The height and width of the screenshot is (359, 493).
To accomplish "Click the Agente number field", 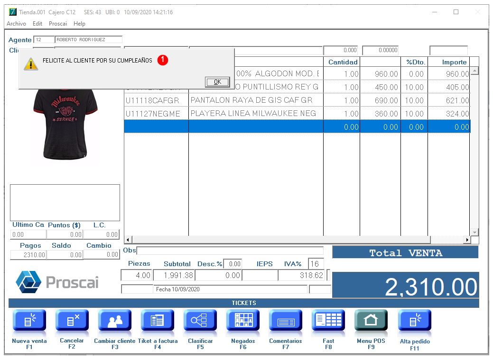I will click(x=44, y=40).
